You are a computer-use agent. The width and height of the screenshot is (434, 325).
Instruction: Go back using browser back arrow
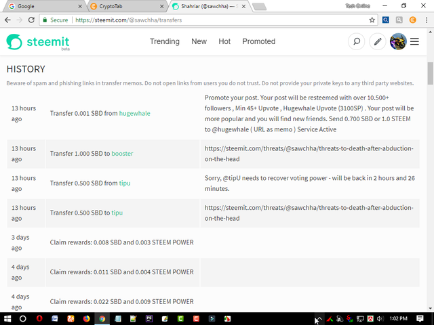[7, 20]
